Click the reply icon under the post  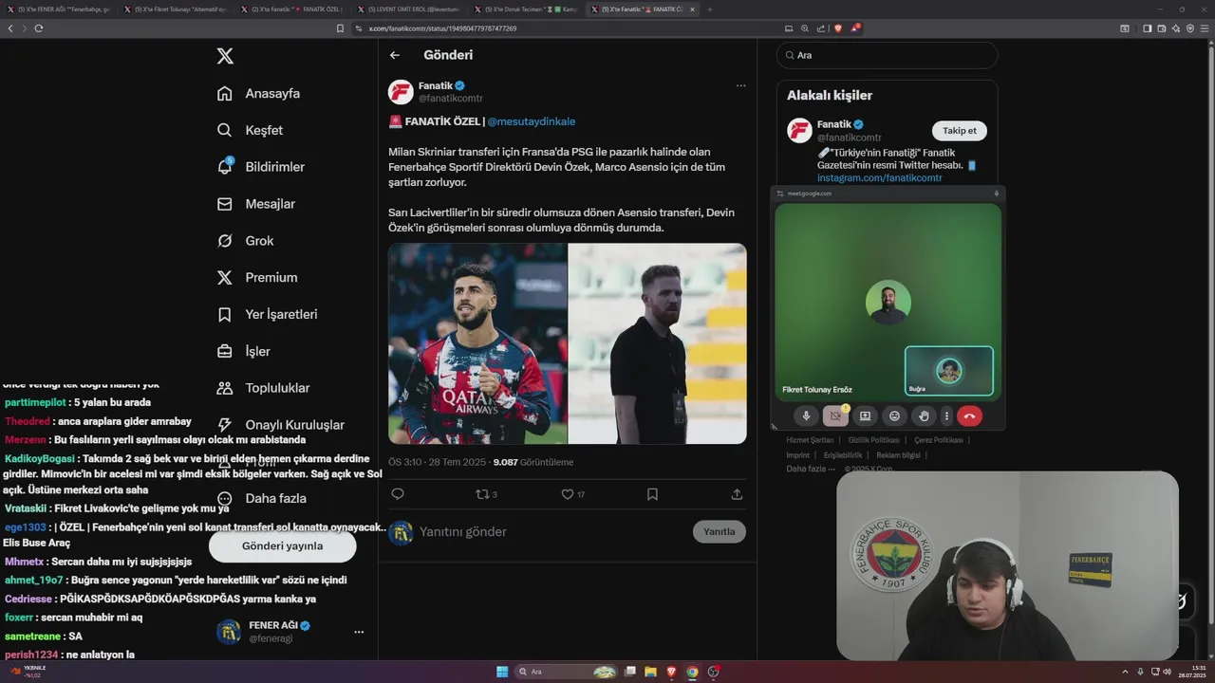[x=398, y=494]
